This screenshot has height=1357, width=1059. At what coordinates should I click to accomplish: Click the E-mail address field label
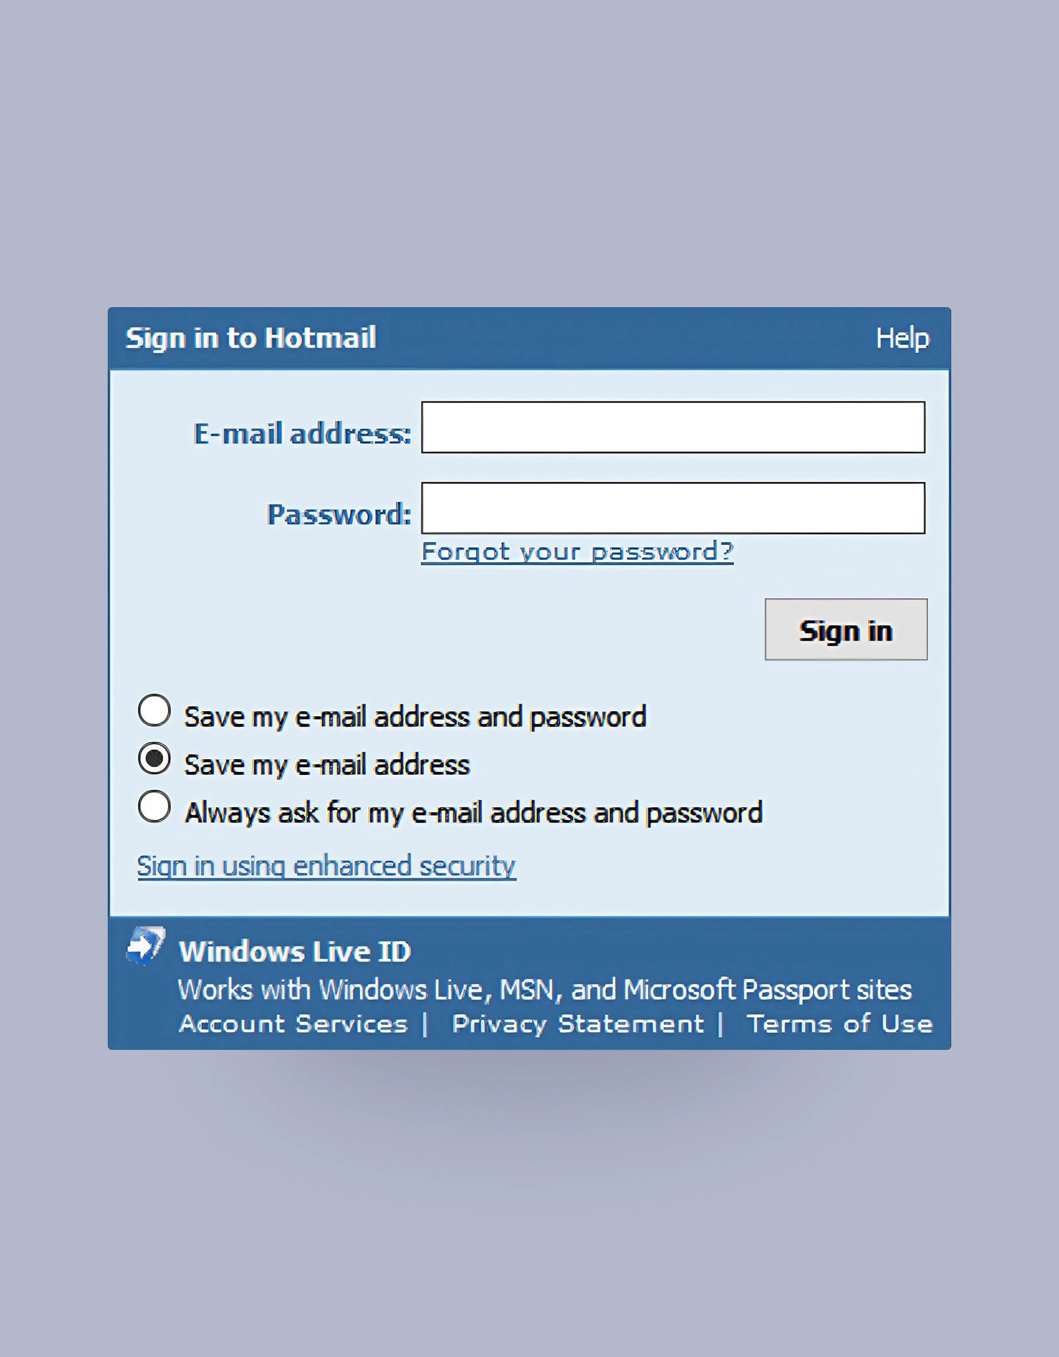coord(302,433)
